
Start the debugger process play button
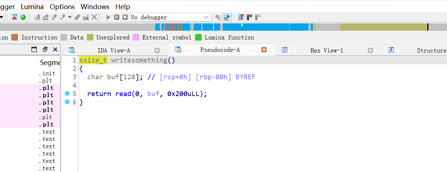[108, 17]
